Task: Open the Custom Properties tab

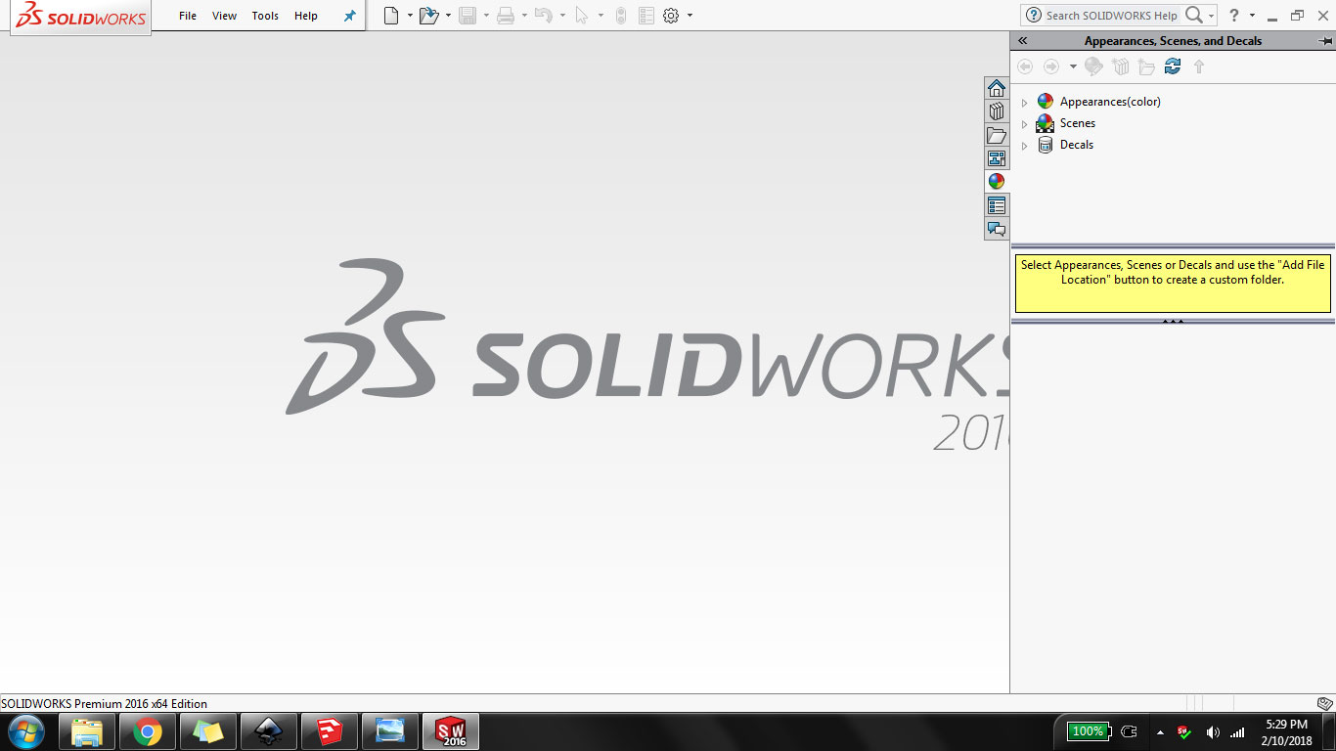Action: pyautogui.click(x=997, y=205)
